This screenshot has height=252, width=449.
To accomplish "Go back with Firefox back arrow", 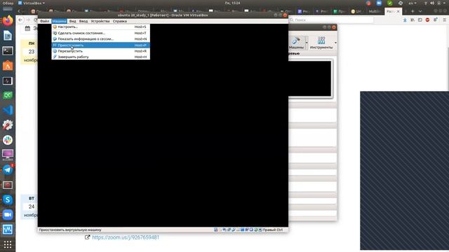I will click(x=20, y=20).
